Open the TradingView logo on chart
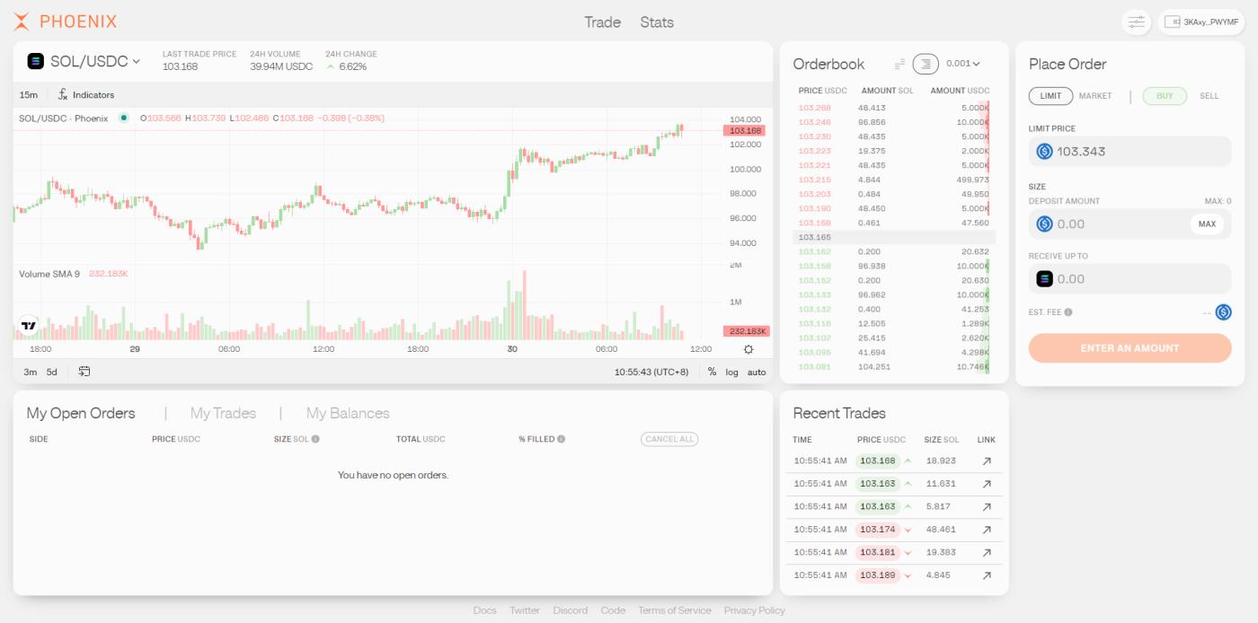 click(x=29, y=325)
